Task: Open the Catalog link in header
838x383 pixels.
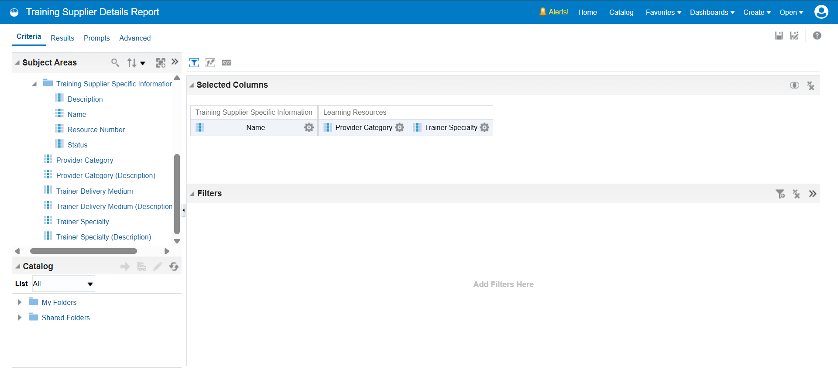Action: click(621, 12)
